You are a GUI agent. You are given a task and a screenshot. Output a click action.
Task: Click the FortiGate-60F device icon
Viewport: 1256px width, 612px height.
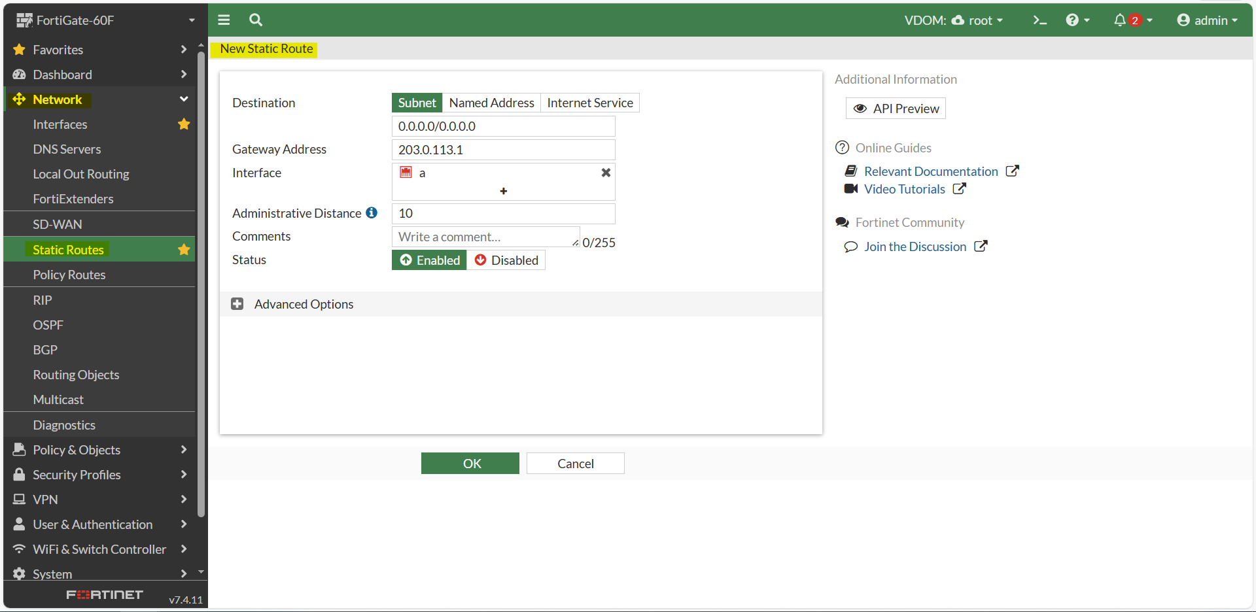pos(24,20)
